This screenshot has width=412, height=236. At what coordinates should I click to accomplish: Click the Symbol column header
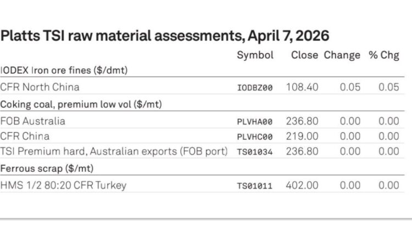click(254, 55)
